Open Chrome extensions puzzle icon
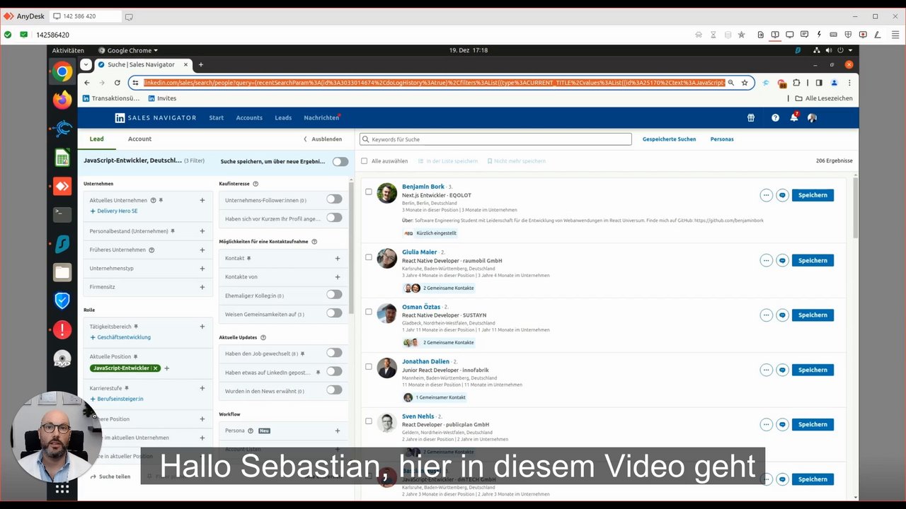 point(796,83)
